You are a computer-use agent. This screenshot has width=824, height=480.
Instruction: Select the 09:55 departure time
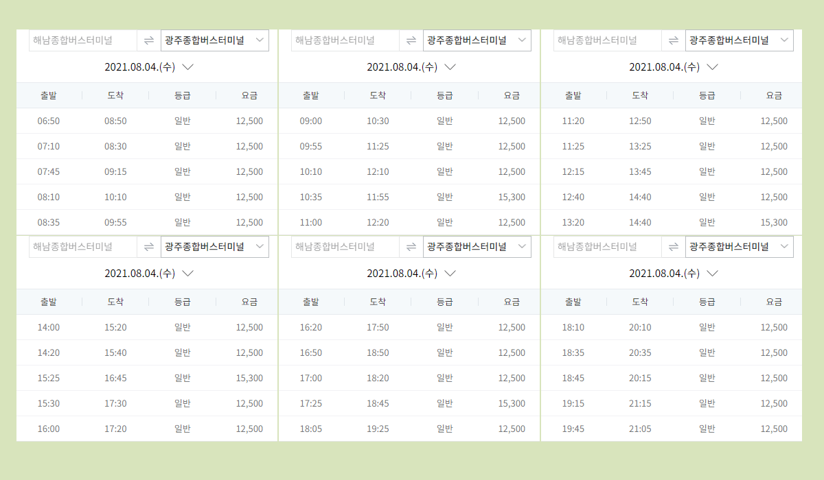(311, 146)
